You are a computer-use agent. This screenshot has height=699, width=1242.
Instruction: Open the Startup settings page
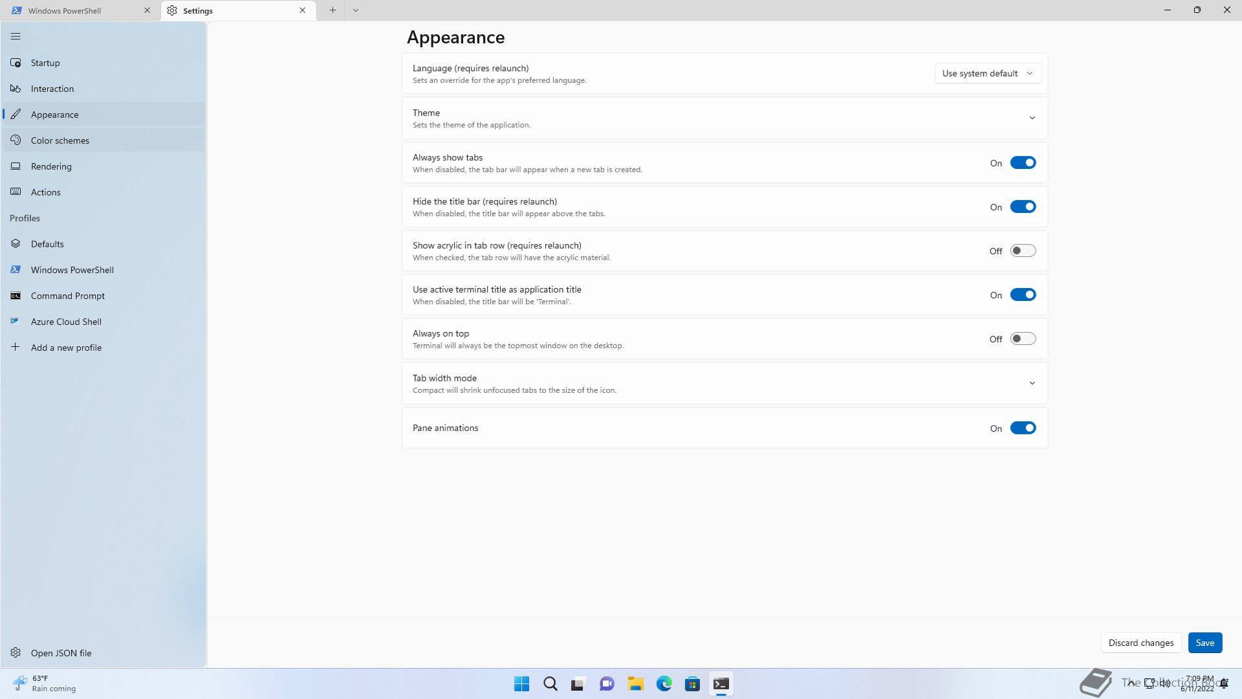coord(45,63)
